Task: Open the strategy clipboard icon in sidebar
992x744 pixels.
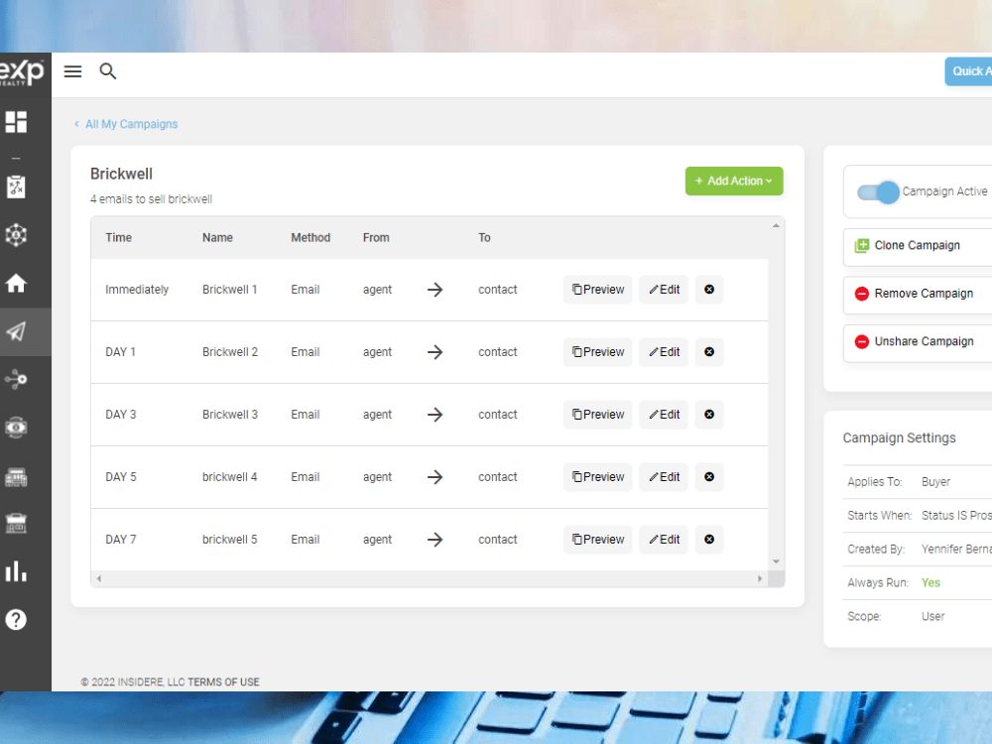Action: [17, 186]
